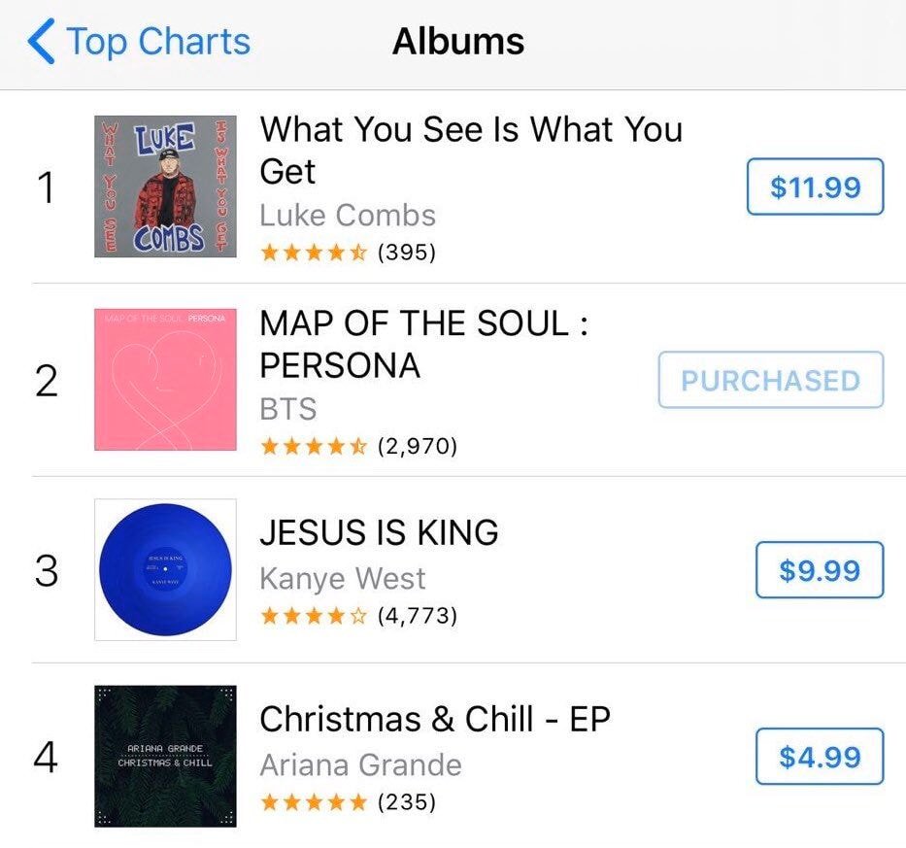Go back to Top Charts
906x848 pixels.
coord(140,42)
